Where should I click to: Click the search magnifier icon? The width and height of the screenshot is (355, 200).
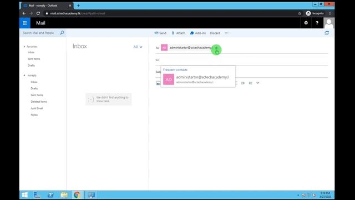coord(62,33)
